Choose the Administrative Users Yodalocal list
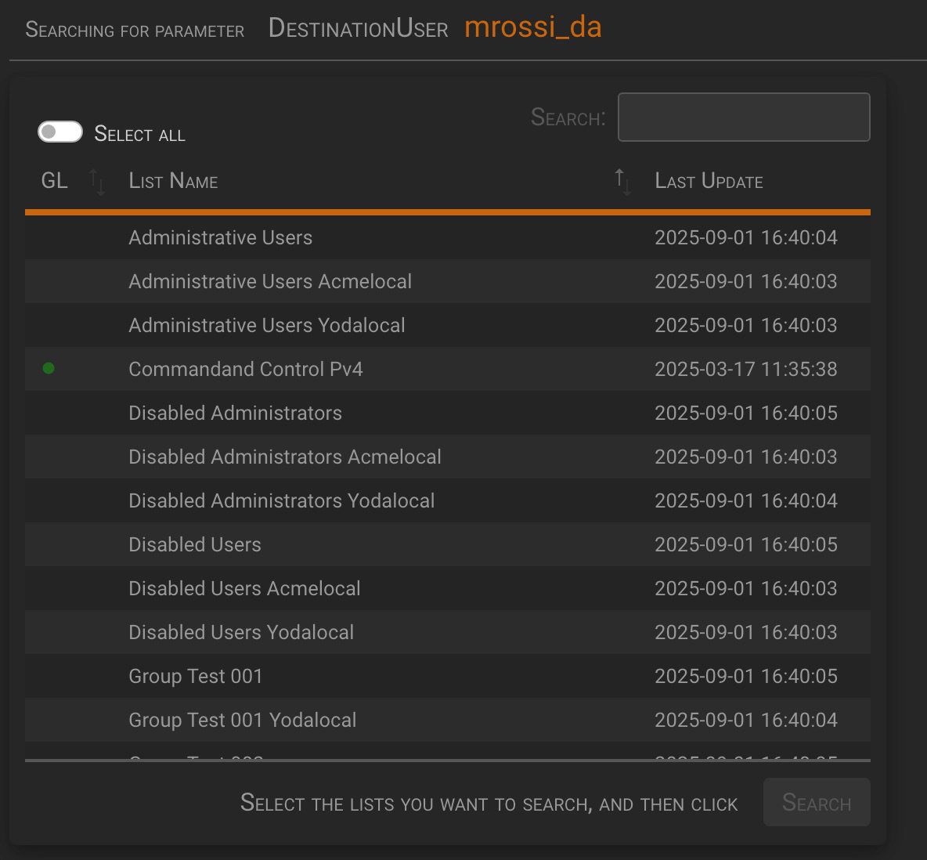927x860 pixels. (266, 325)
